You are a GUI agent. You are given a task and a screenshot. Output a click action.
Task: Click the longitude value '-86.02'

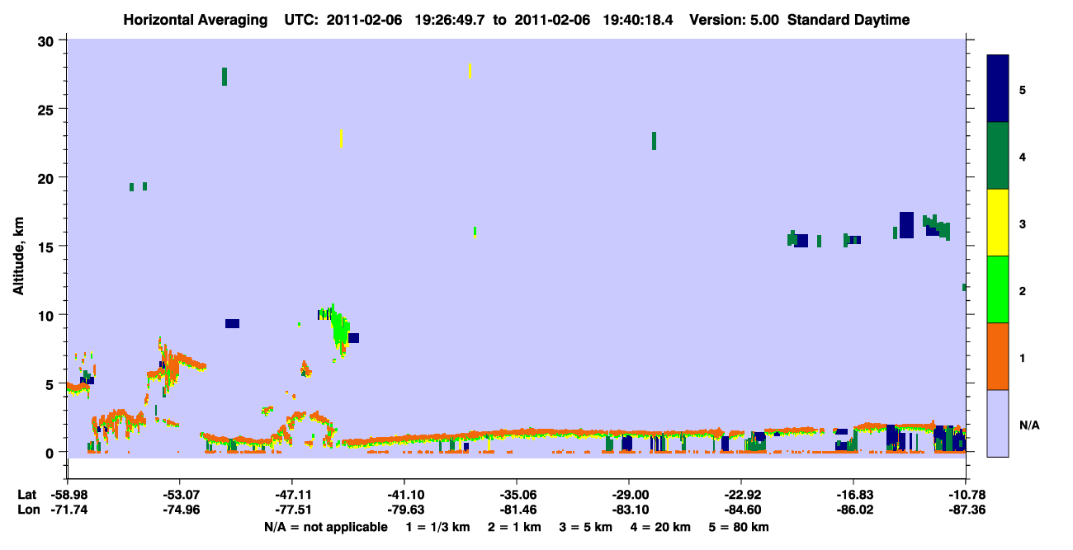[853, 510]
